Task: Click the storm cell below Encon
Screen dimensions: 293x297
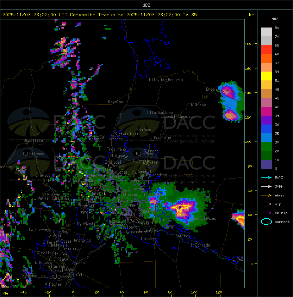Action: coord(230,115)
